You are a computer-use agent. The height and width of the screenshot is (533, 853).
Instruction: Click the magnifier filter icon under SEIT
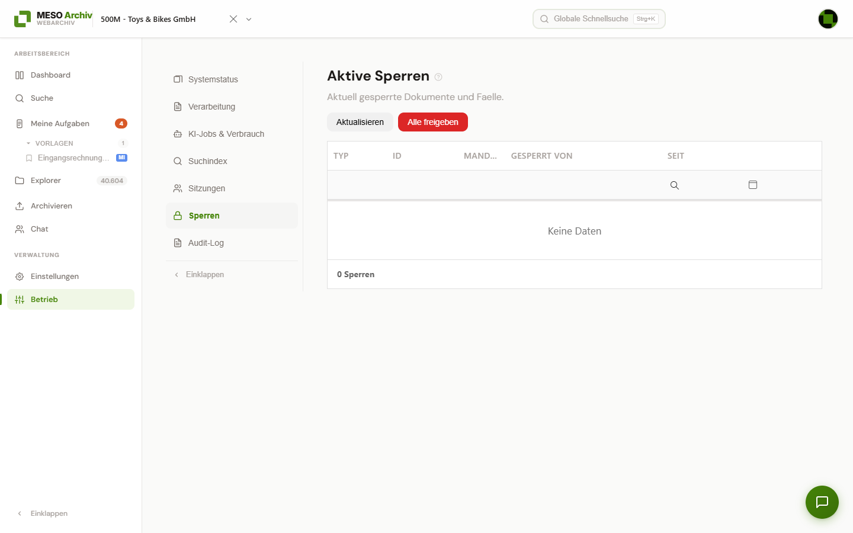[675, 185]
